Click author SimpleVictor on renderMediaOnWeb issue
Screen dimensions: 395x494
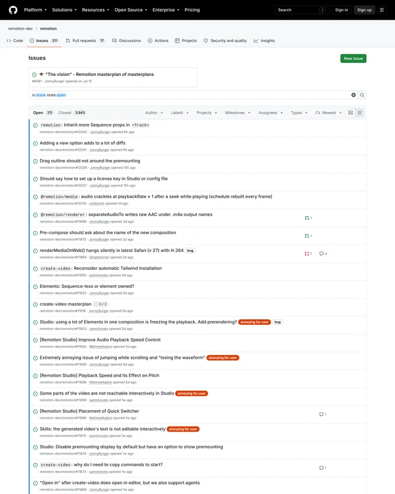(x=99, y=257)
